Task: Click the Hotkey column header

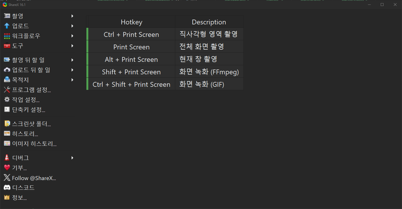Action: point(132,22)
